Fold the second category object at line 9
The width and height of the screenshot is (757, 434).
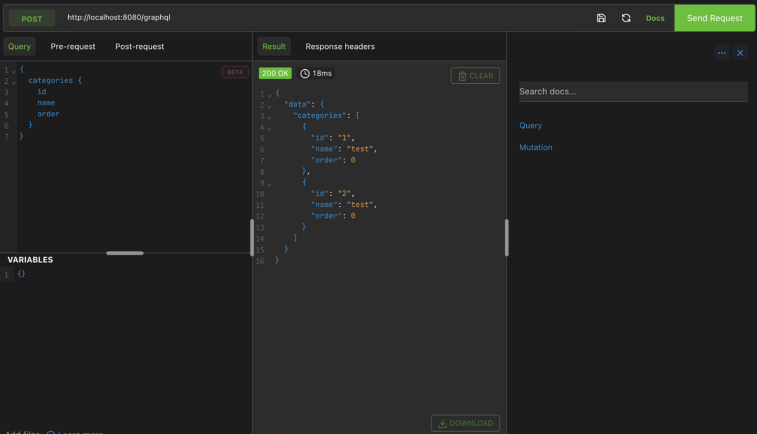[x=269, y=184]
